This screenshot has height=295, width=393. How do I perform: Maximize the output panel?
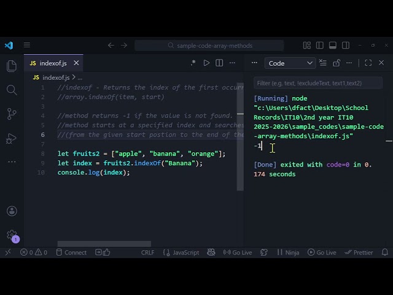coord(368,63)
